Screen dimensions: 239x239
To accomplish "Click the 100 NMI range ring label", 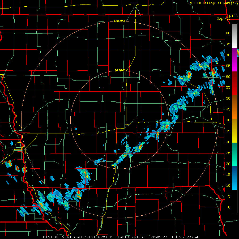I will (119, 21).
